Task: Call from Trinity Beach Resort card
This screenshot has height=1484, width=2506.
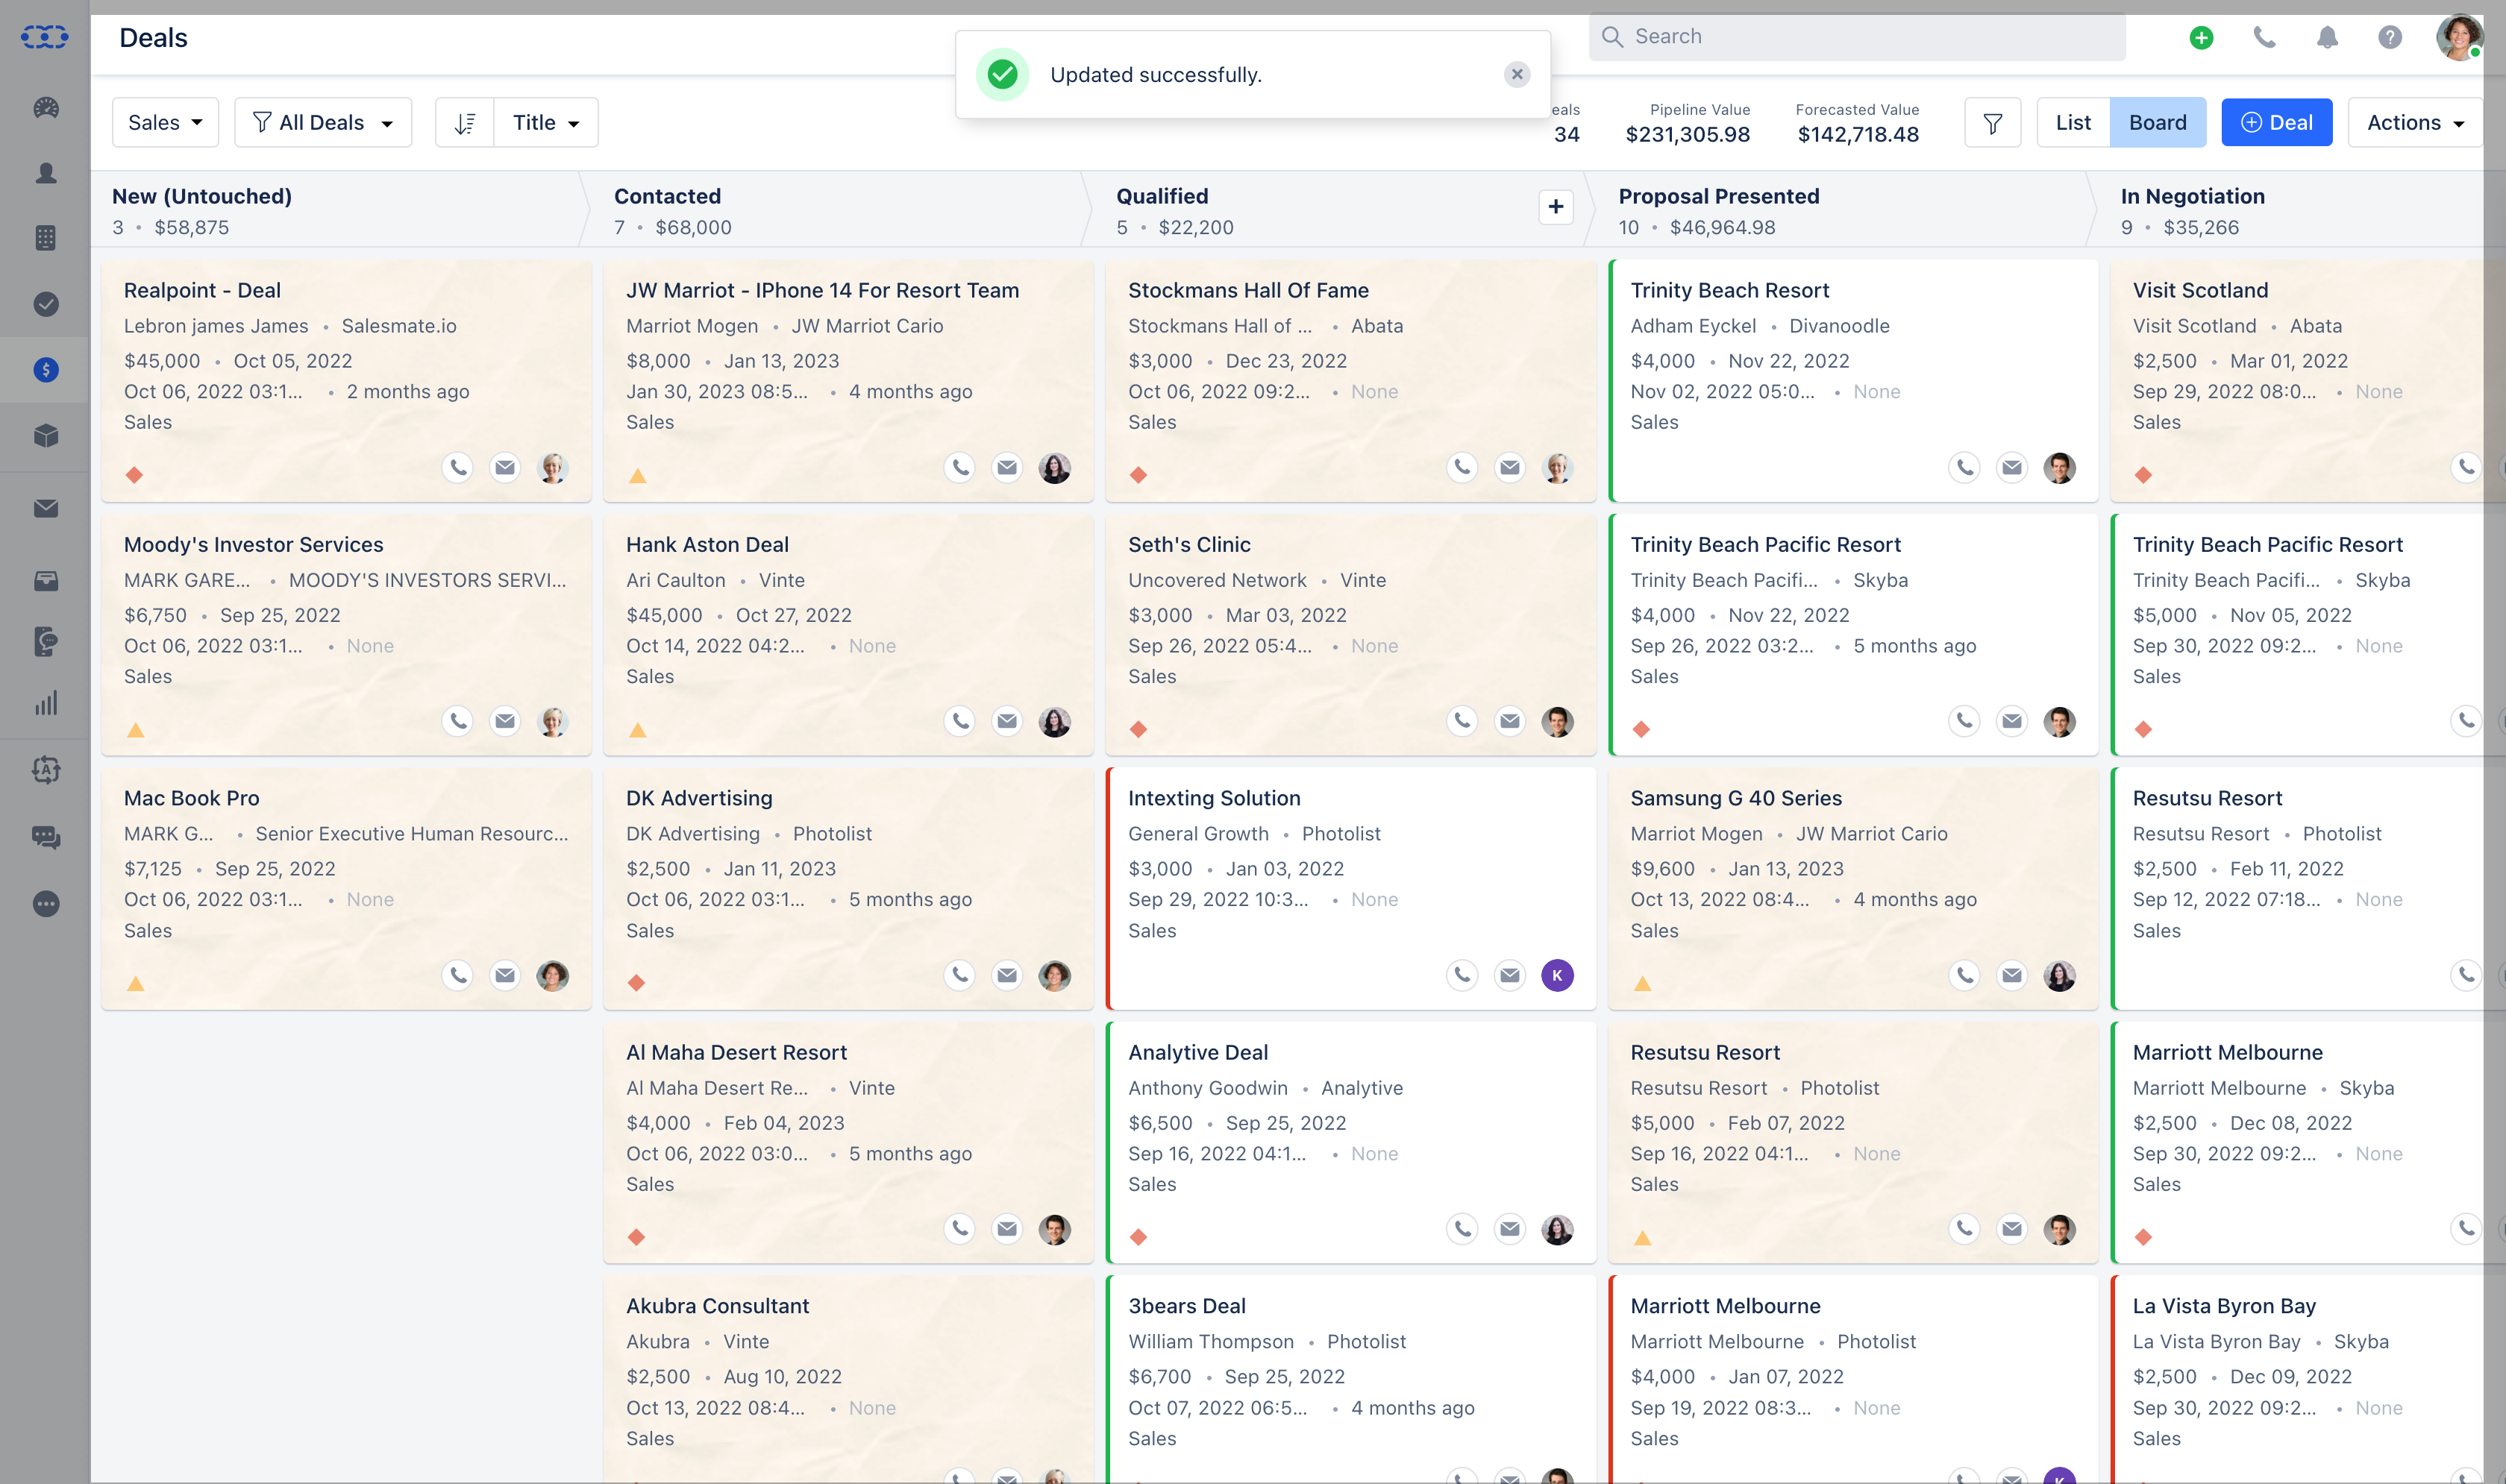Action: point(1965,467)
